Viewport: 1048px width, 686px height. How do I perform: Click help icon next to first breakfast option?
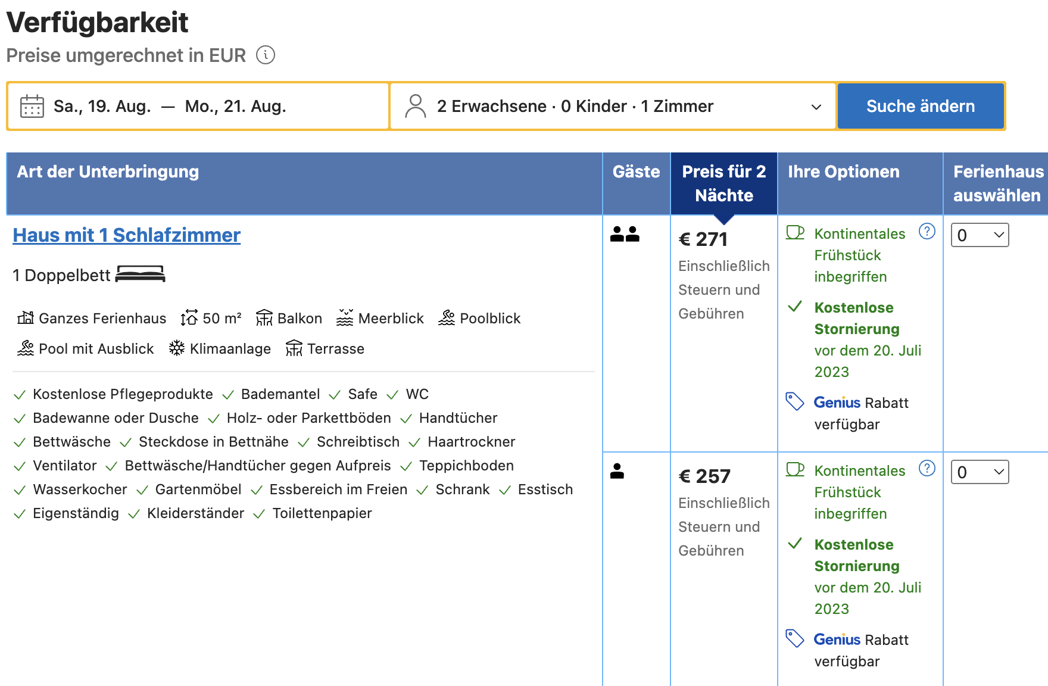click(927, 231)
